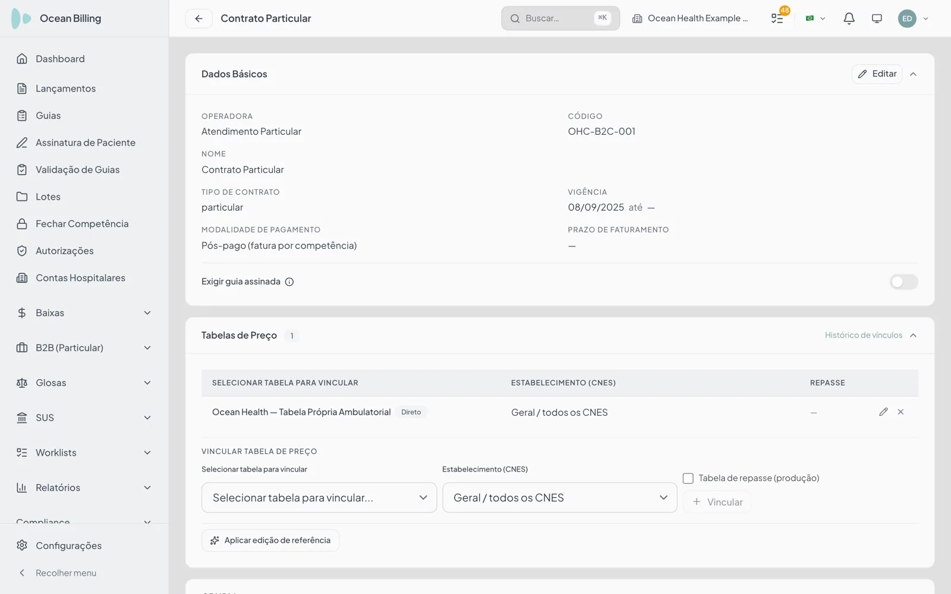Open Relatórios menu in sidebar
951x594 pixels.
(x=84, y=488)
